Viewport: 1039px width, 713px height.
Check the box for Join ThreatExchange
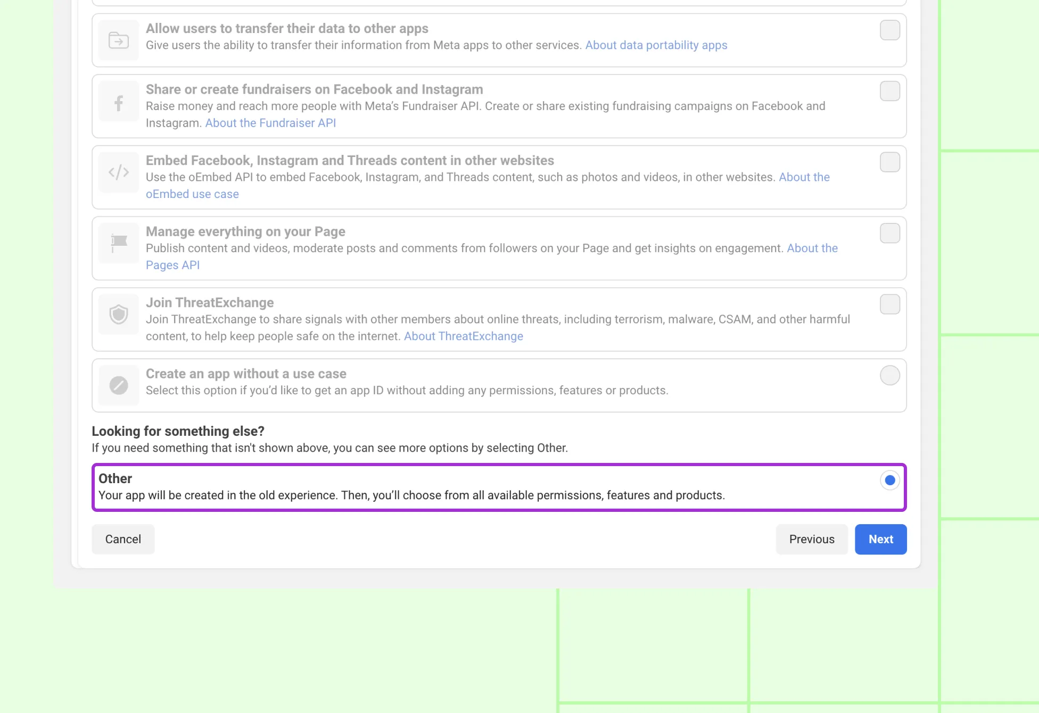pos(889,304)
